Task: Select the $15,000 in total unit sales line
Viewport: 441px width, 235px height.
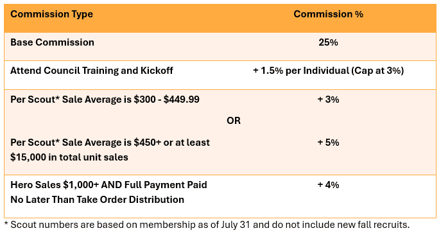Action: [x=69, y=157]
